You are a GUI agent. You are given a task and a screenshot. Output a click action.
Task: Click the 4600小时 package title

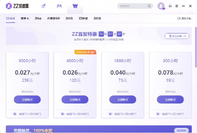pyautogui.click(x=75, y=61)
